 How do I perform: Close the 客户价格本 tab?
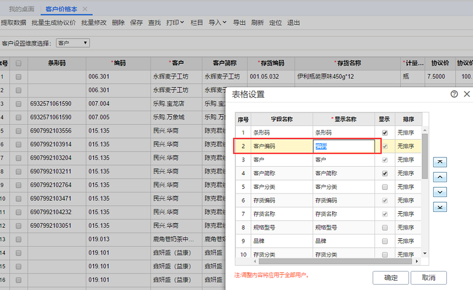point(85,9)
